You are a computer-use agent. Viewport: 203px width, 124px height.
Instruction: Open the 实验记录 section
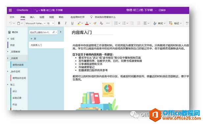click(17, 98)
